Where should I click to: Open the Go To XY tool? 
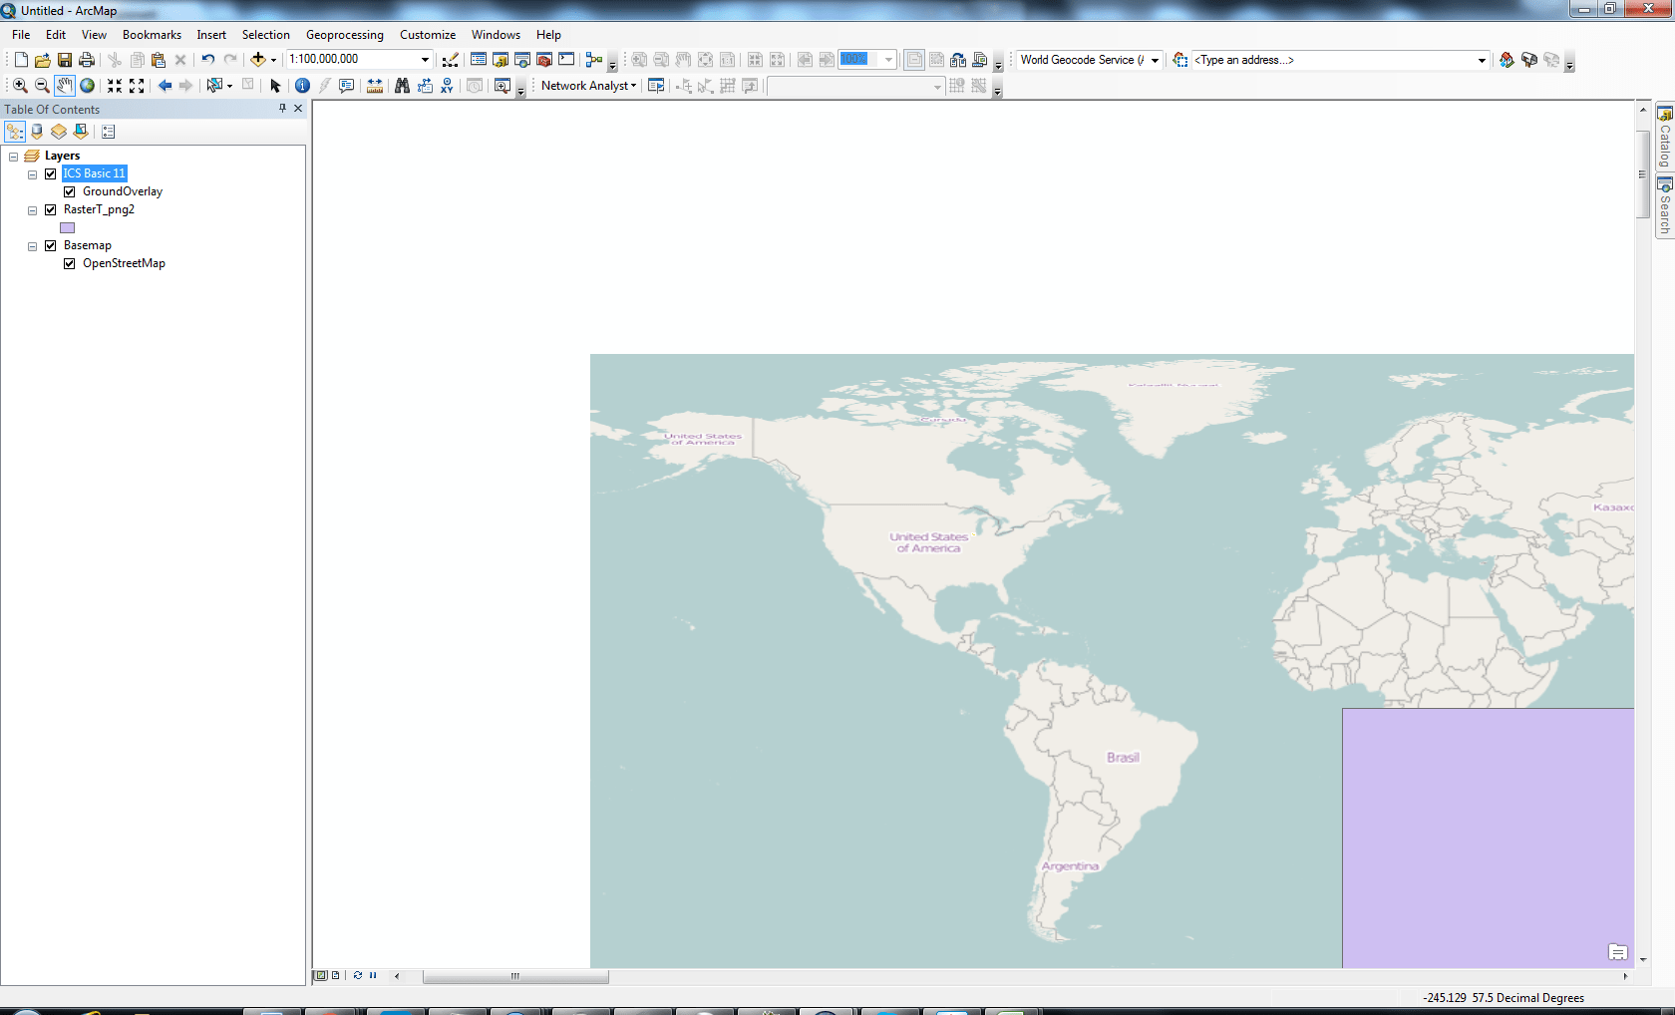pyautogui.click(x=446, y=85)
